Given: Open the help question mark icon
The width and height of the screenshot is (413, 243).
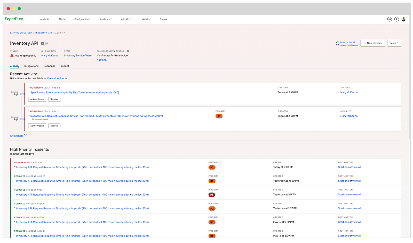Looking at the screenshot, I should [396, 19].
